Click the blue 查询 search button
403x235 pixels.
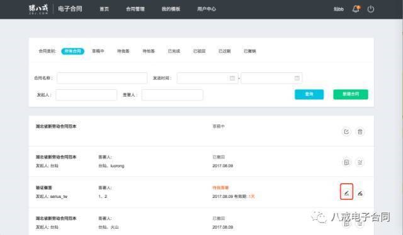click(309, 94)
